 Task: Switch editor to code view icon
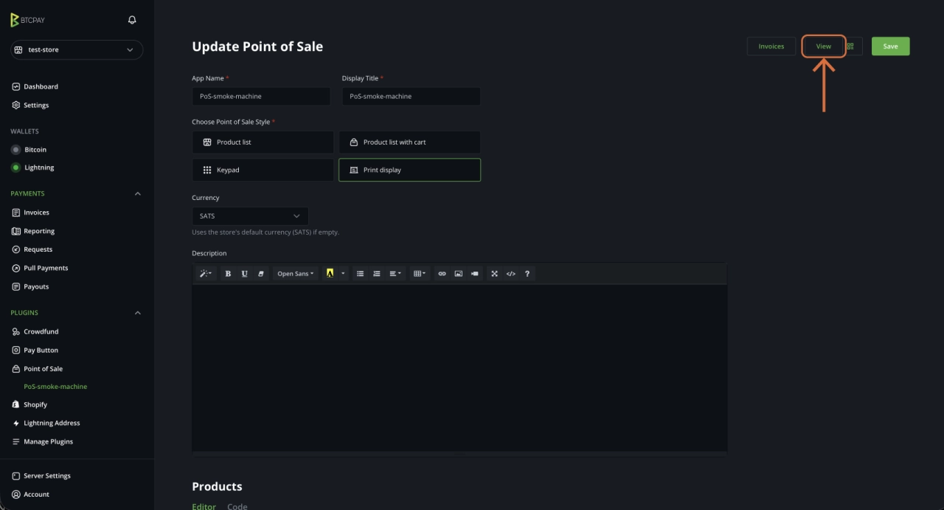(510, 274)
